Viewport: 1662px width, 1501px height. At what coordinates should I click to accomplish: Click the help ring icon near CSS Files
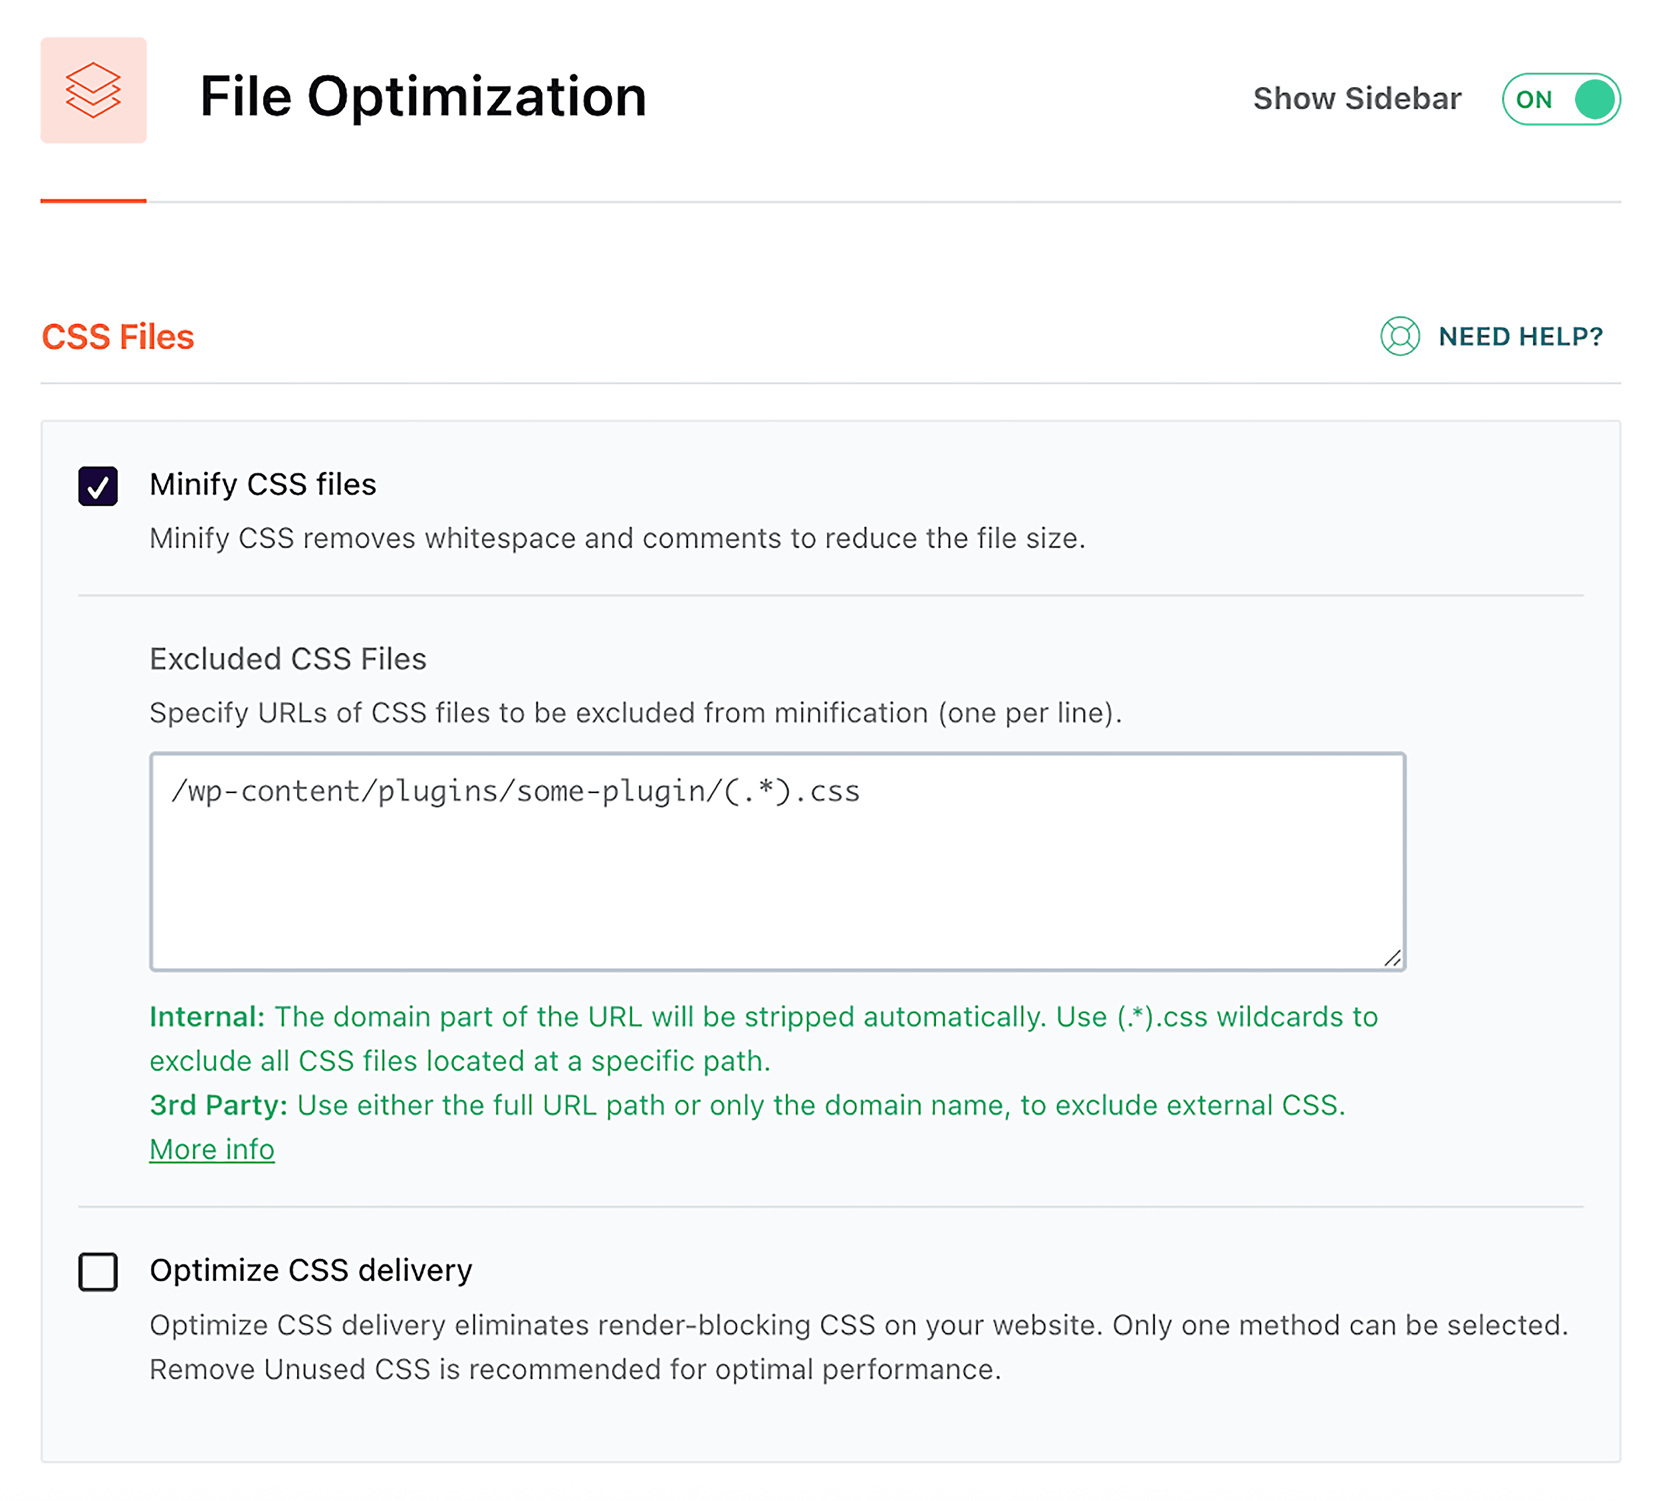1400,336
